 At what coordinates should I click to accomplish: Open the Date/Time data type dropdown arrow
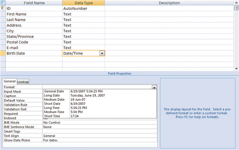[102, 53]
